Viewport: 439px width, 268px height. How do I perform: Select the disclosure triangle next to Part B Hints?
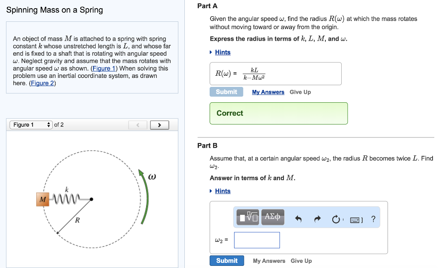pos(210,191)
